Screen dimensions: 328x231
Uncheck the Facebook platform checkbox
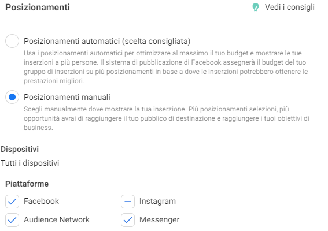pyautogui.click(x=12, y=202)
